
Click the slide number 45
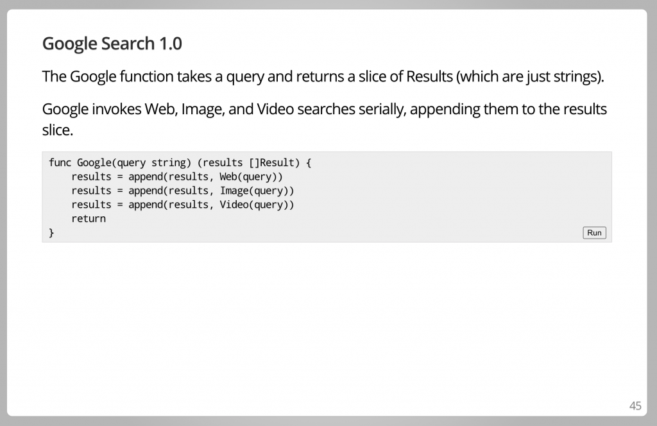coord(635,405)
